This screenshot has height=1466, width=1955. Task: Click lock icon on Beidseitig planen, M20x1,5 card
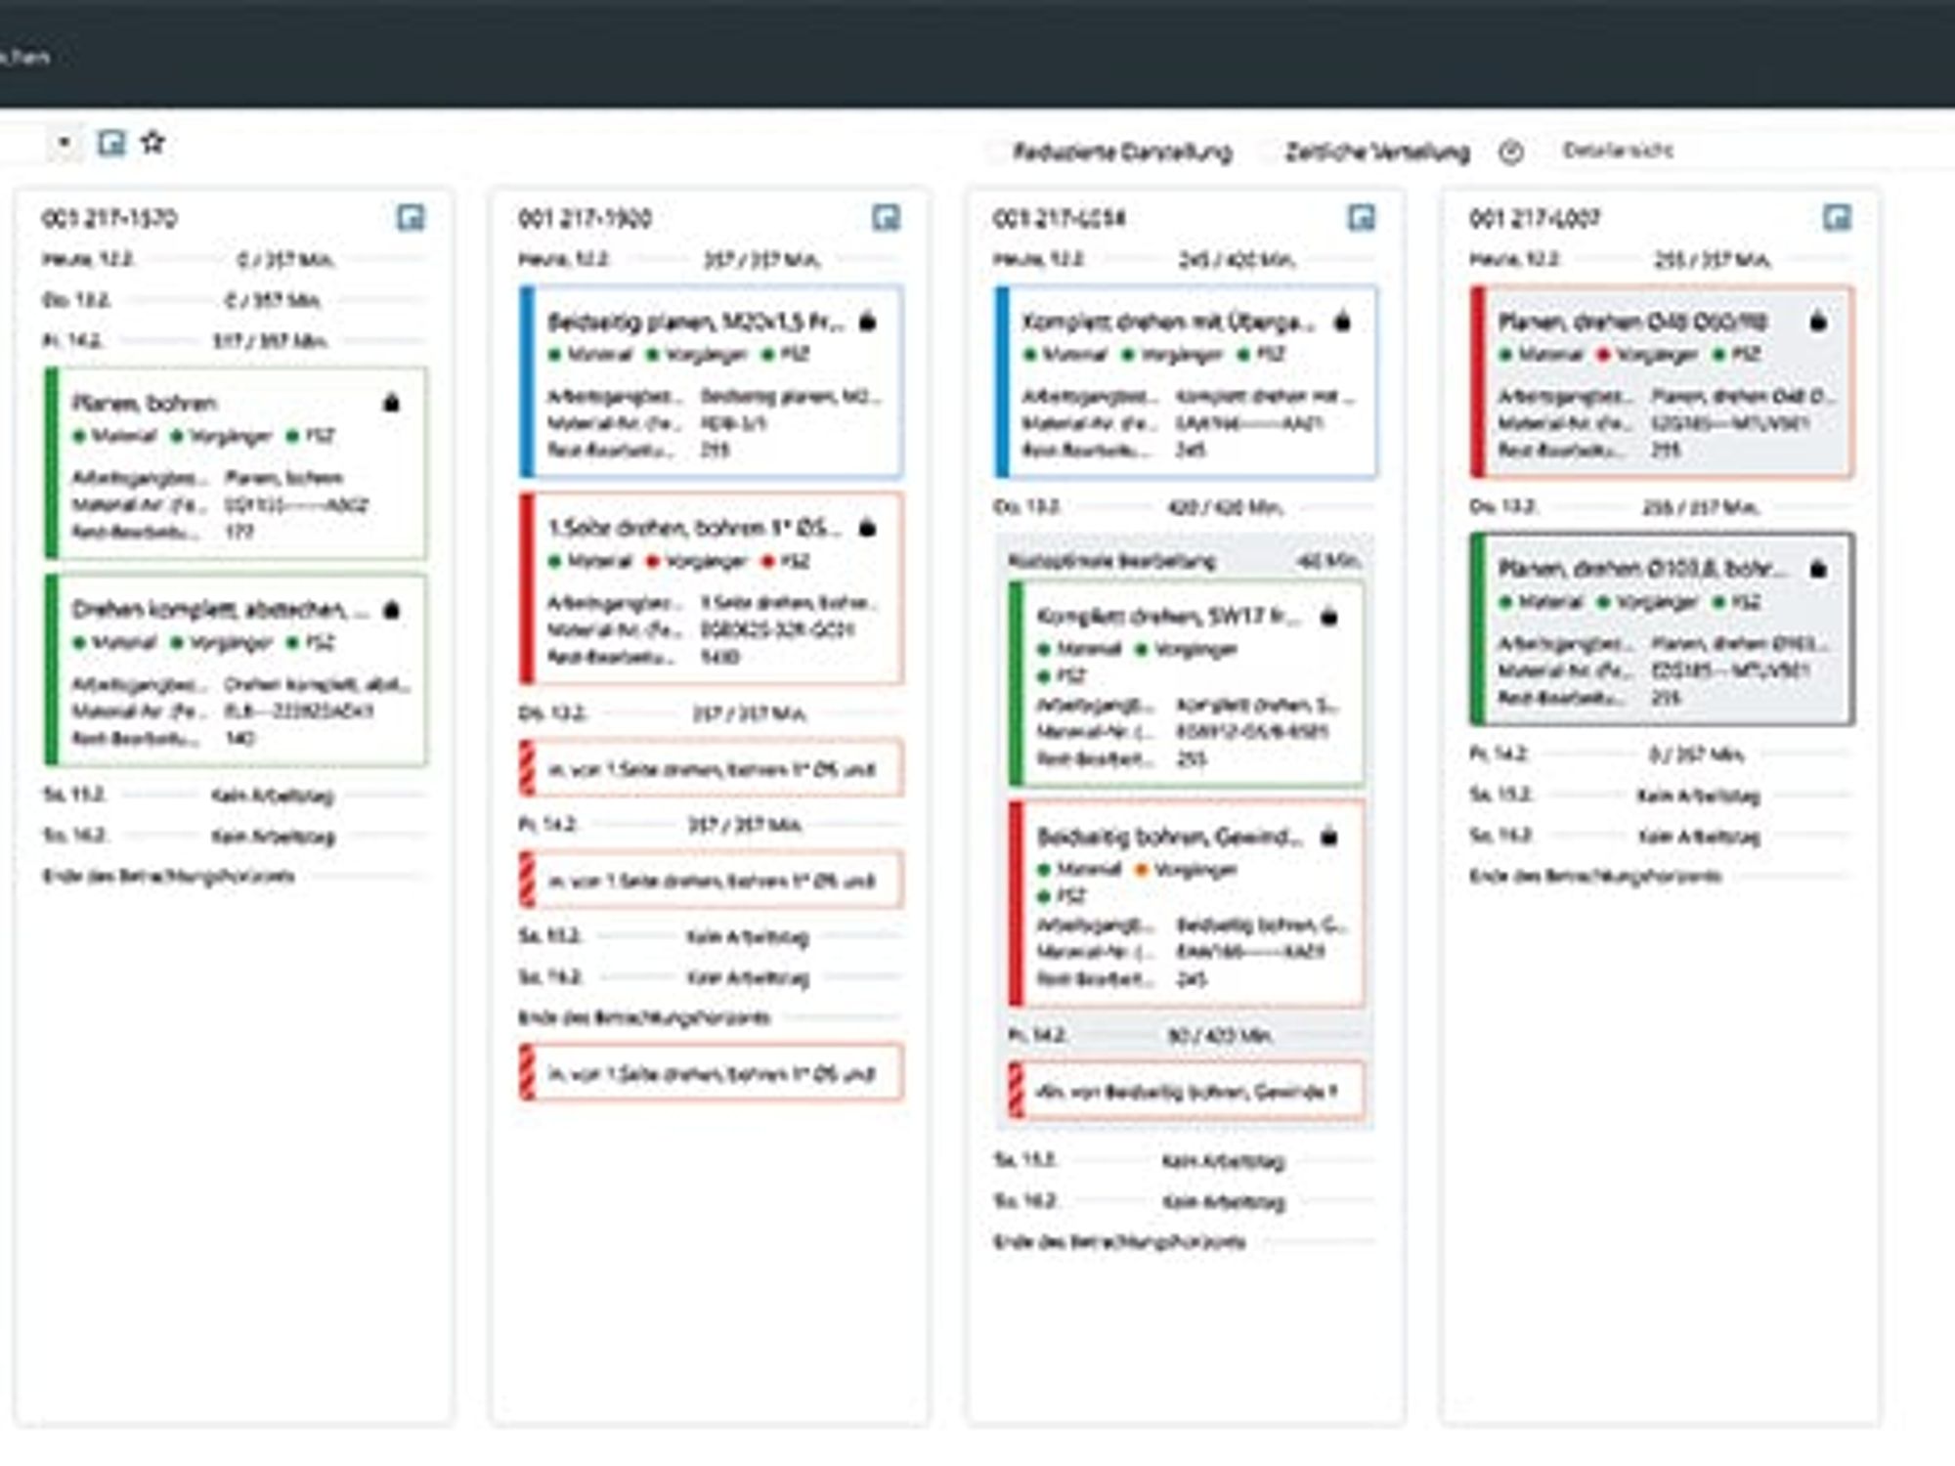coord(867,321)
